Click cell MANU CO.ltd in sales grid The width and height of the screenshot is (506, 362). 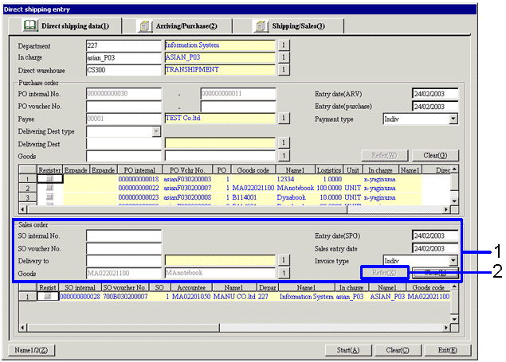234,296
